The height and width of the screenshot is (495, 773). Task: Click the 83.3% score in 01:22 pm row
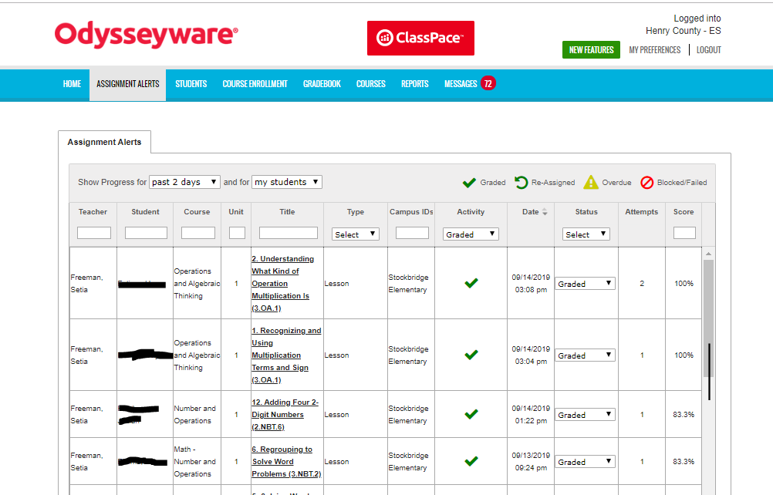pos(684,415)
